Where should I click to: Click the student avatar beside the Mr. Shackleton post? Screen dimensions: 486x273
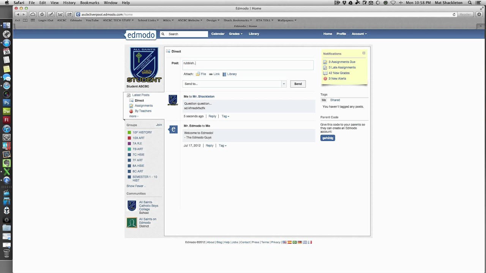point(173,100)
